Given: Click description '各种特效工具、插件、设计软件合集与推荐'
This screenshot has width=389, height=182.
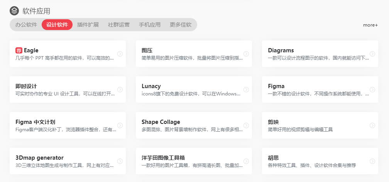Looking at the screenshot, I should 312,166.
